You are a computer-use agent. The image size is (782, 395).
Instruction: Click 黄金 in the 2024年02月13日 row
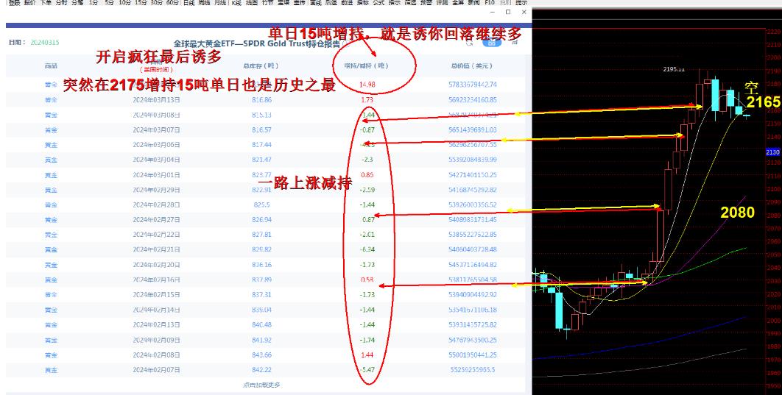tap(51, 325)
